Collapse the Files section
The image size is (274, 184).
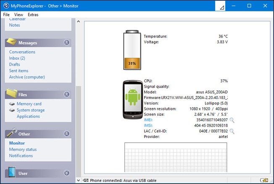pos(66,94)
